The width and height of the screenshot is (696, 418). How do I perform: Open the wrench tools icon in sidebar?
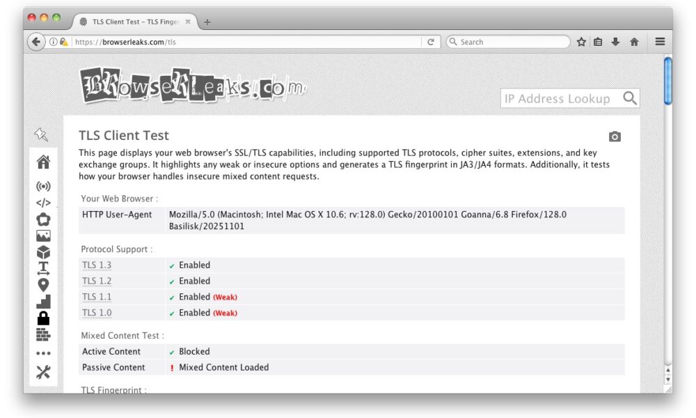coord(43,372)
